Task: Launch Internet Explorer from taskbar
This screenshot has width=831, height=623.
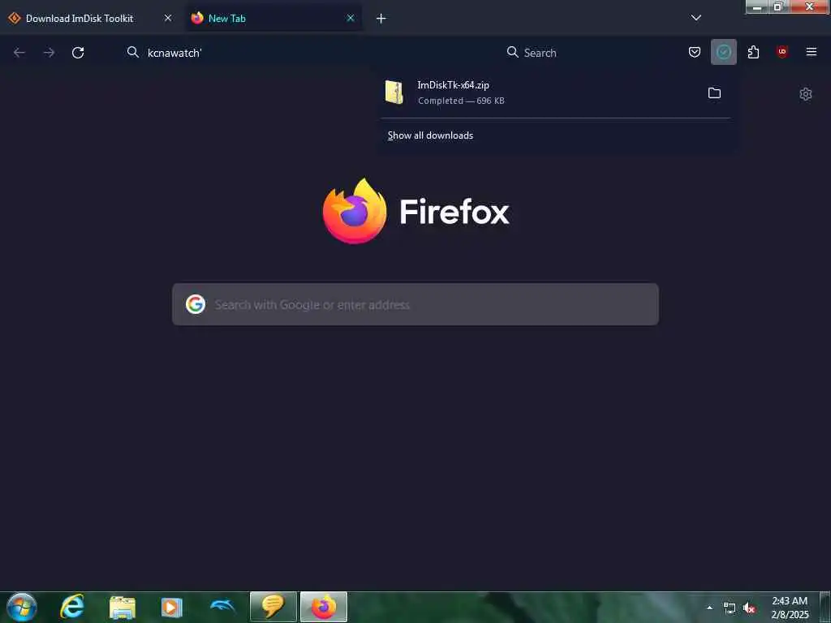Action: [x=72, y=607]
